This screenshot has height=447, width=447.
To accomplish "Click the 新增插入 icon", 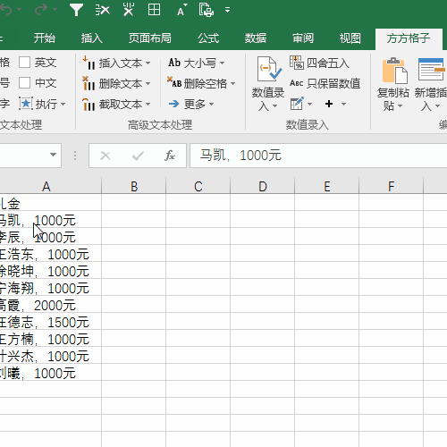I will click(432, 70).
